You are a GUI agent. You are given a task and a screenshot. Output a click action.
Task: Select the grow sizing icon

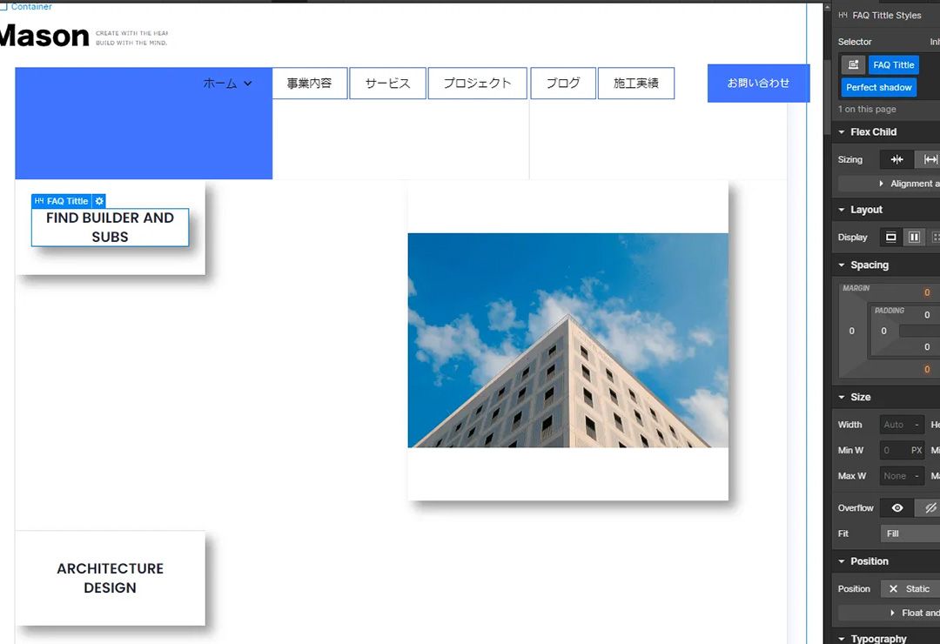coord(930,159)
